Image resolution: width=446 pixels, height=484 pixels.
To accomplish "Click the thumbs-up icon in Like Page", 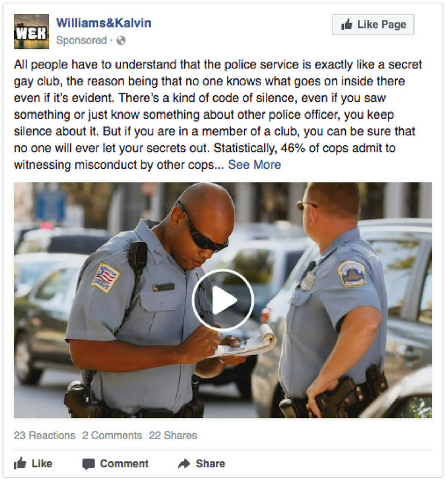I will (x=347, y=24).
